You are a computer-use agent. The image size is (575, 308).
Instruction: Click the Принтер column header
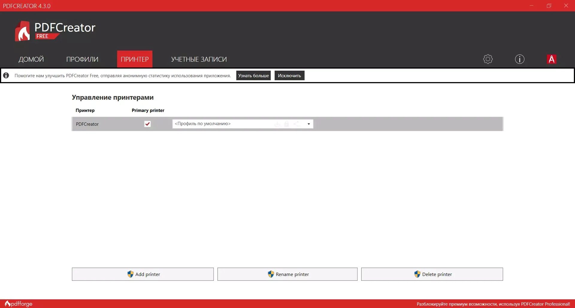(85, 110)
